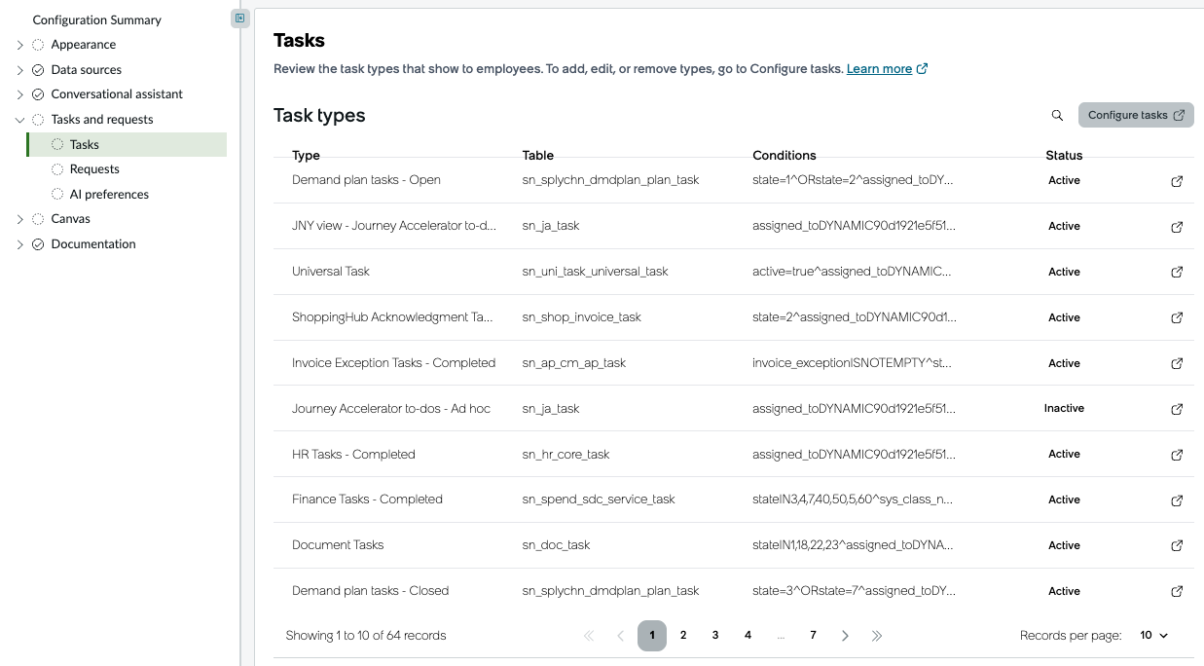The height and width of the screenshot is (666, 1204).
Task: Go to page 7
Action: 813,636
